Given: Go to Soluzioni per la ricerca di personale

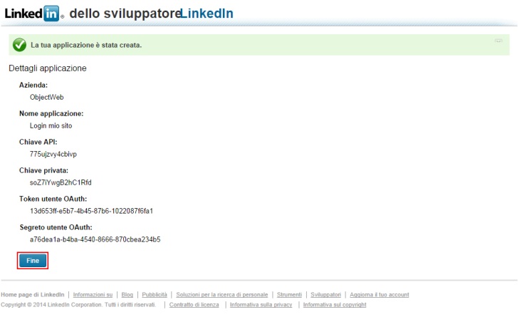Looking at the screenshot, I should (x=222, y=294).
